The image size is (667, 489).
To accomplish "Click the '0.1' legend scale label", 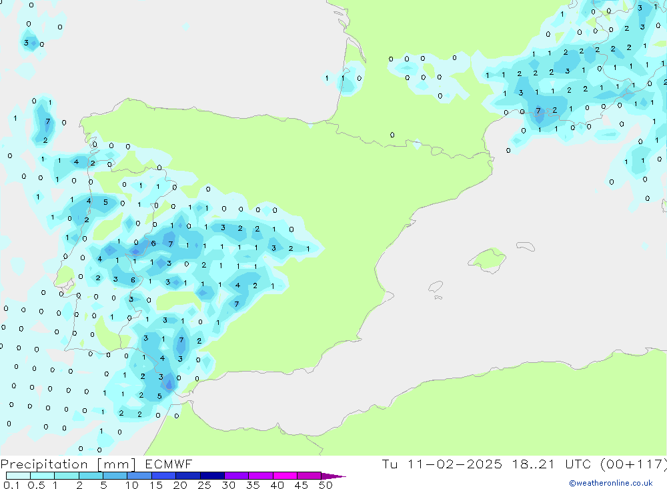I will [x=11, y=485].
